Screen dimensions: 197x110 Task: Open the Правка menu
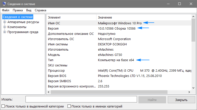(x=18, y=10)
